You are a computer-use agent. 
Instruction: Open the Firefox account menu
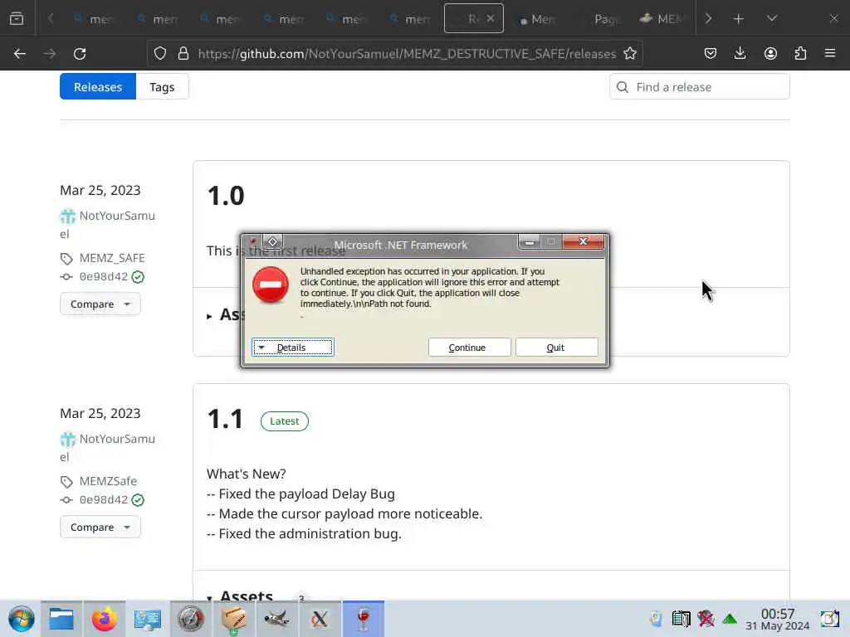tap(770, 54)
